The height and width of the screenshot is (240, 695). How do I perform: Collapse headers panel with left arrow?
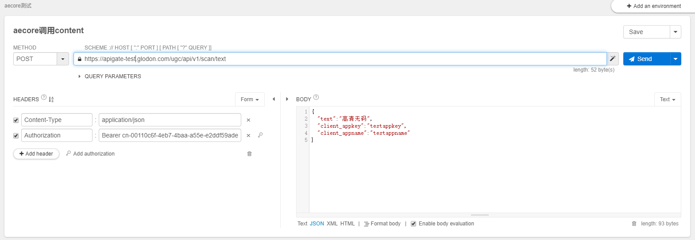274,99
